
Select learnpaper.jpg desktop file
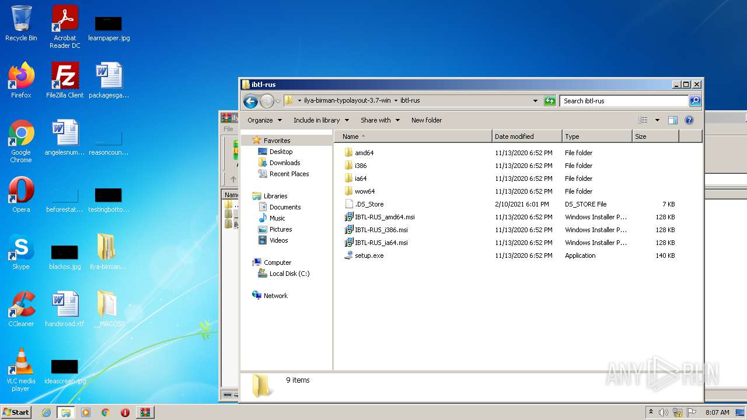click(x=109, y=27)
